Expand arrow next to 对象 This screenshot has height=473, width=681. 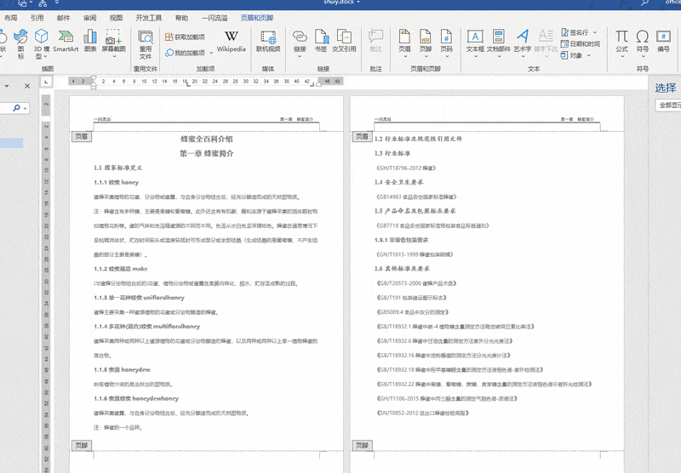click(x=588, y=55)
